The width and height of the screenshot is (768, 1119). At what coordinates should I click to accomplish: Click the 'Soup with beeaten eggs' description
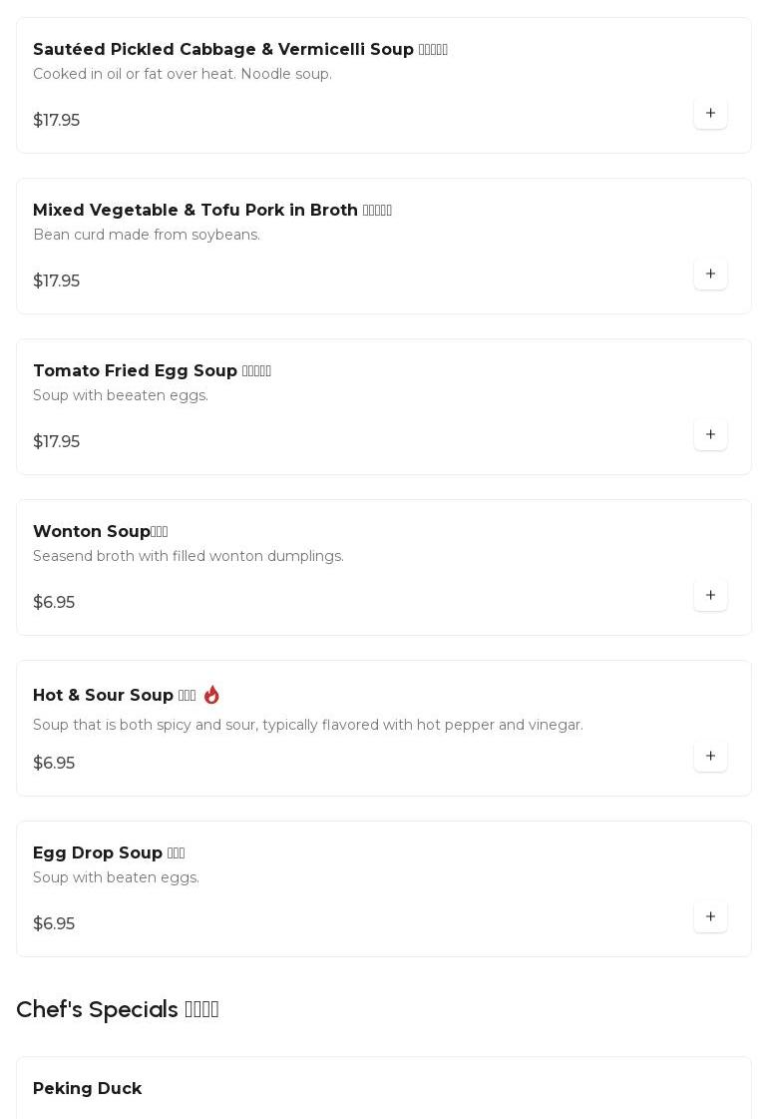click(121, 395)
